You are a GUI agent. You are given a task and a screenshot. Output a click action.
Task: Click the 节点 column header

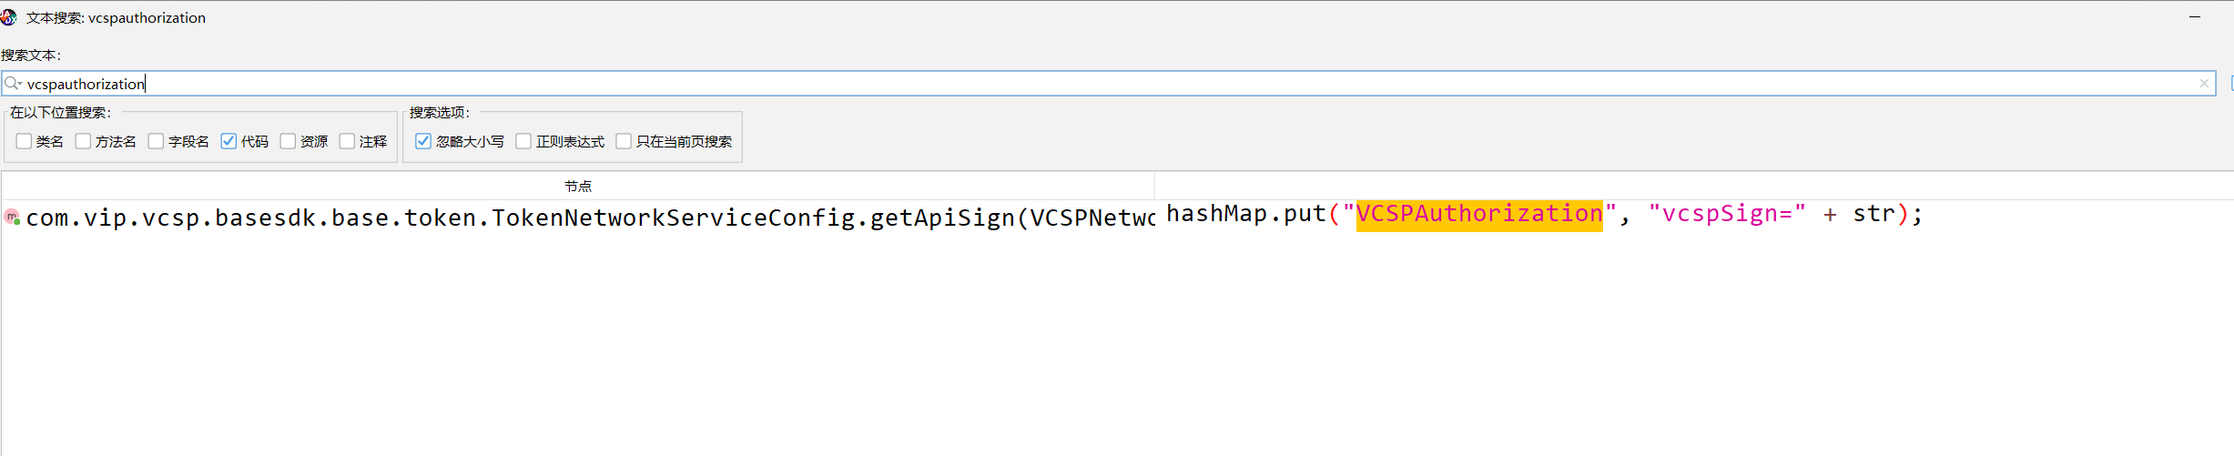[x=578, y=186]
